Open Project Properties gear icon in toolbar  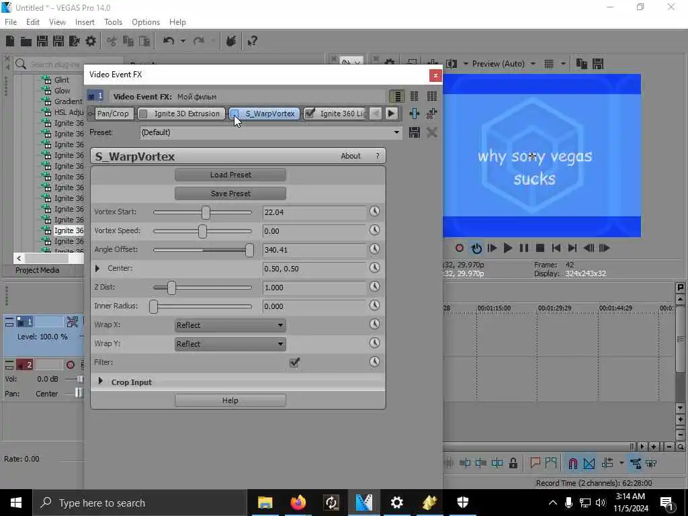(x=91, y=41)
